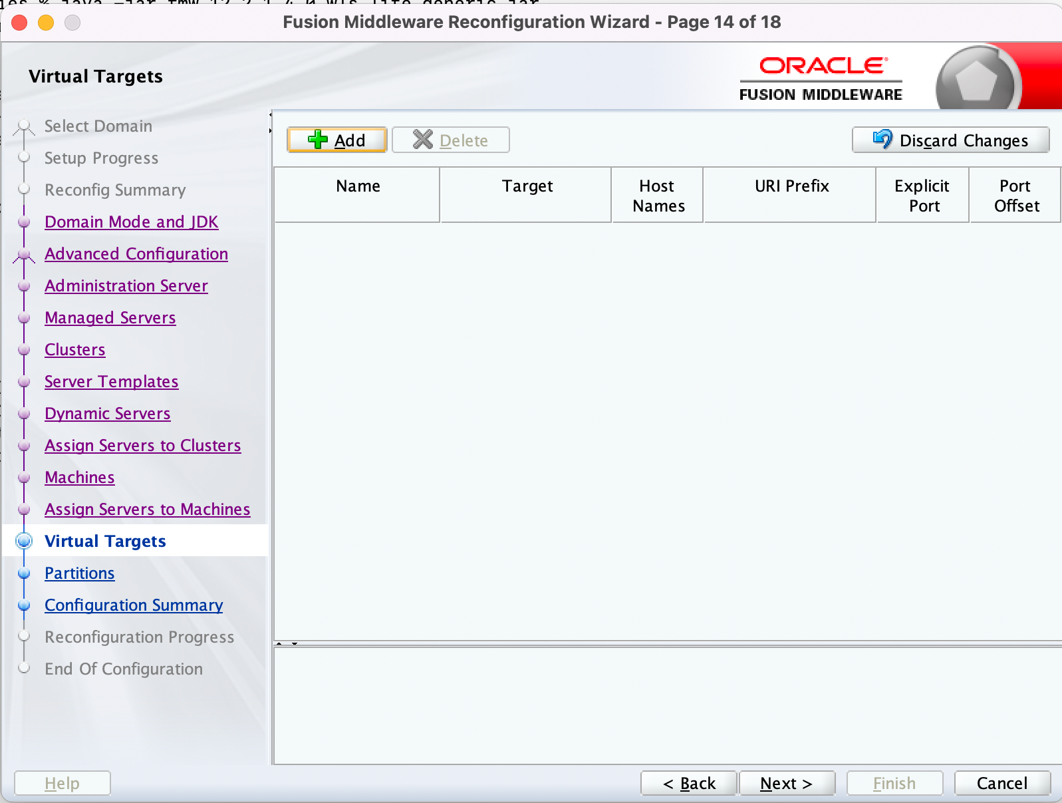The height and width of the screenshot is (803, 1062).
Task: Click the URI Prefix column header
Action: click(791, 186)
